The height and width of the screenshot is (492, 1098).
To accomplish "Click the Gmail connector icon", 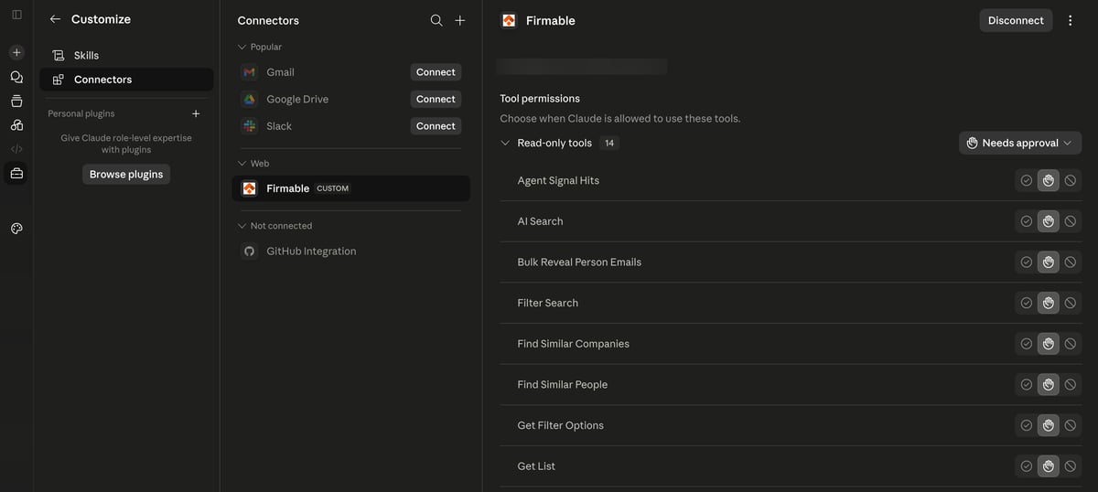I will click(x=249, y=72).
